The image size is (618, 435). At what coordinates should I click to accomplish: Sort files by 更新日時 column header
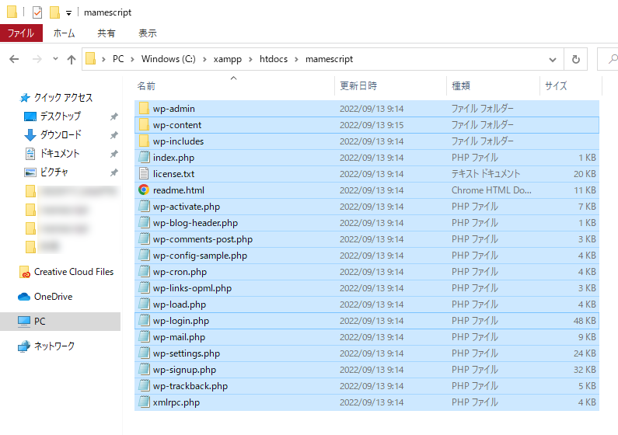358,85
